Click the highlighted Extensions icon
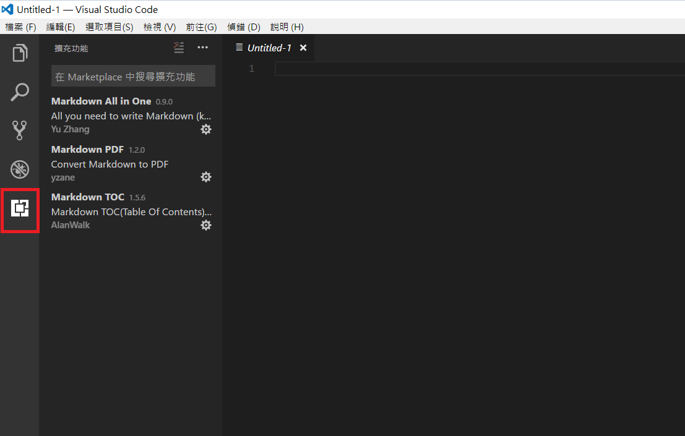Image resolution: width=685 pixels, height=436 pixels. point(19,210)
